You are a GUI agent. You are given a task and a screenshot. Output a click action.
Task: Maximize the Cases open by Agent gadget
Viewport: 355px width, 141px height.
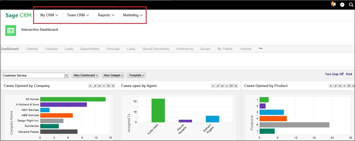tap(231, 86)
